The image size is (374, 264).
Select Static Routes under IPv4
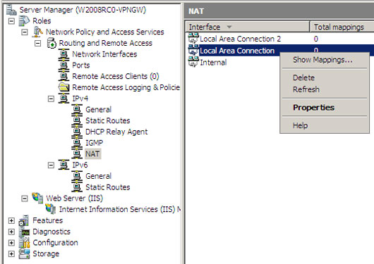click(x=107, y=120)
